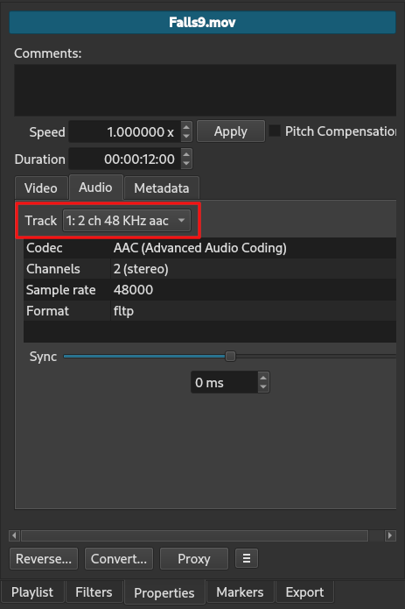Viewport: 405px width, 609px height.
Task: Click right arrow of horizontal scrollbar
Action: (x=390, y=535)
